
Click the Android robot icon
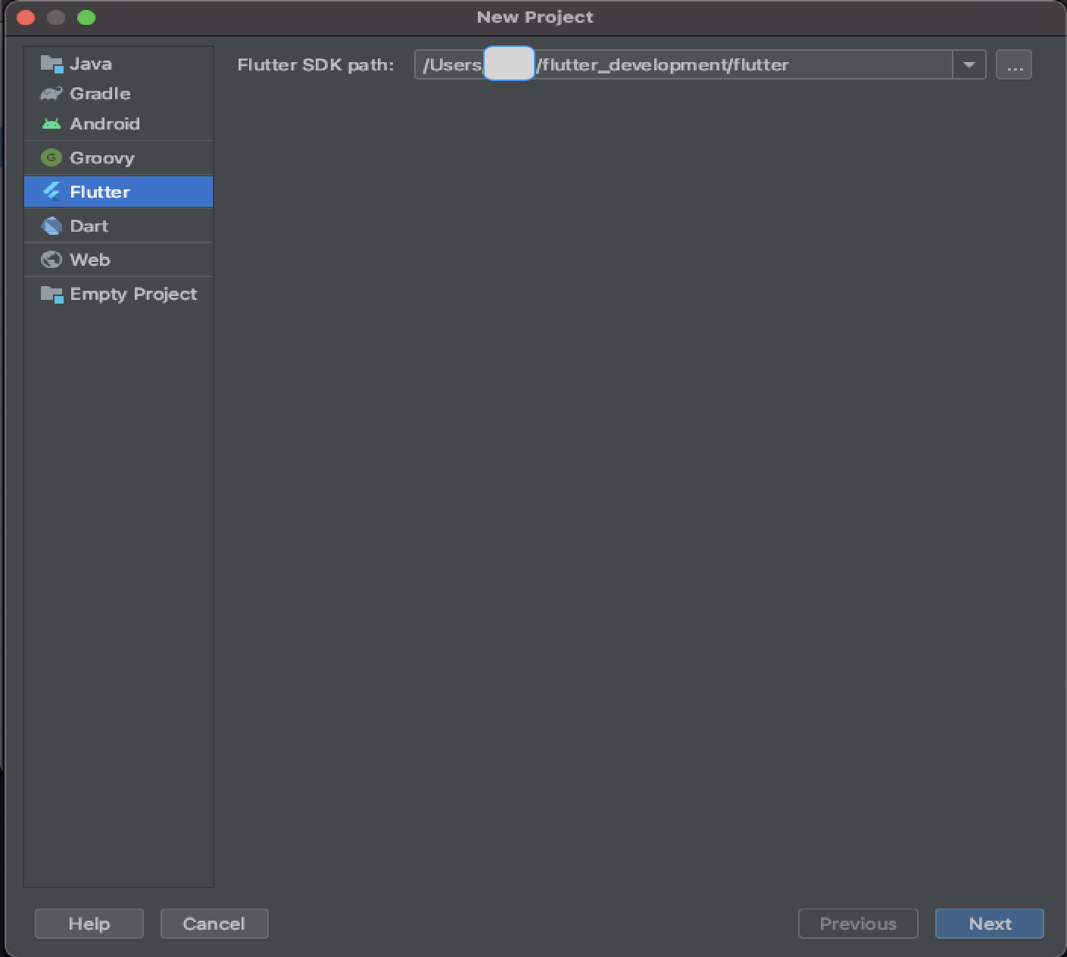pyautogui.click(x=51, y=123)
